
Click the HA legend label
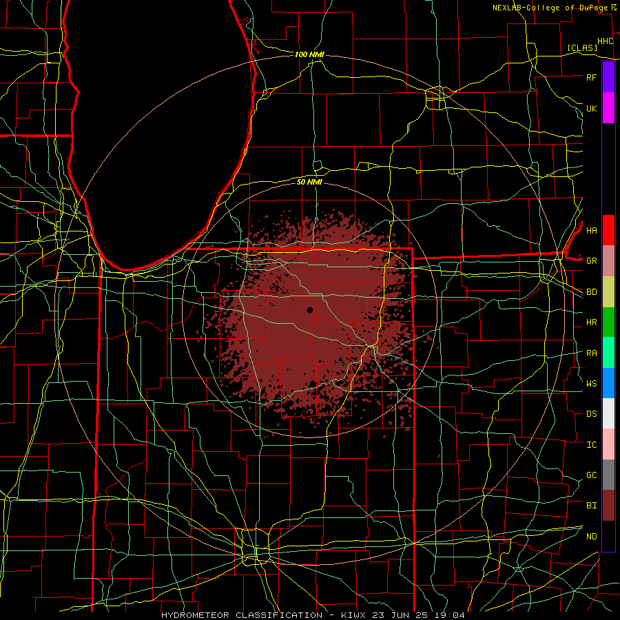coord(591,231)
